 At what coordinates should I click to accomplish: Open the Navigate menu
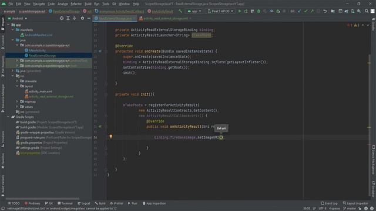pyautogui.click(x=39, y=4)
